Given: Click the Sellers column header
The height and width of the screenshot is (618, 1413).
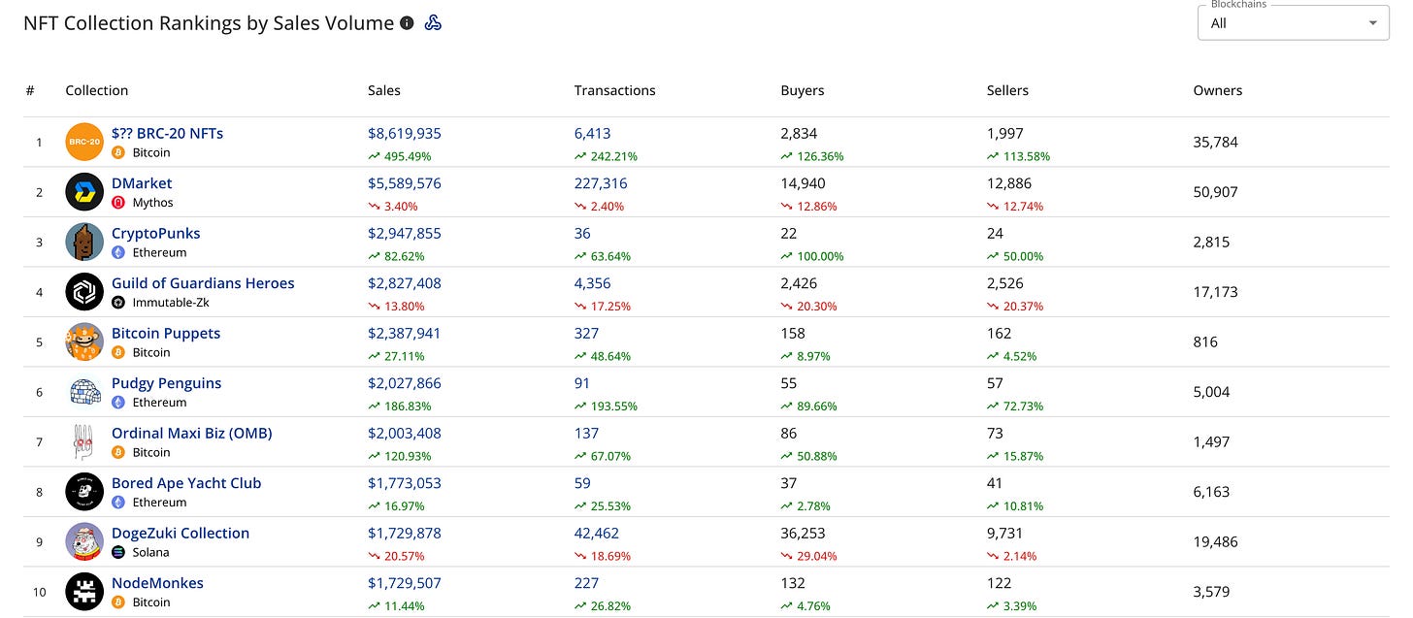Looking at the screenshot, I should point(1007,90).
